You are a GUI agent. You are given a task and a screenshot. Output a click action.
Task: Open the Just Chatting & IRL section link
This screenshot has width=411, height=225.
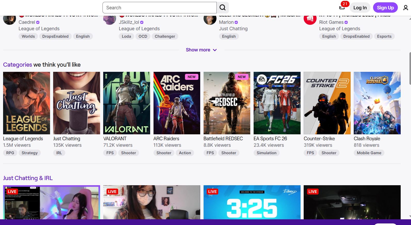(28, 178)
